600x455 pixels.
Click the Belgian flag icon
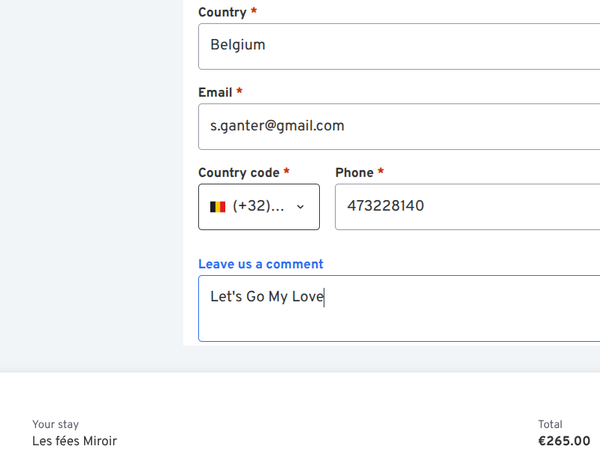tap(218, 207)
